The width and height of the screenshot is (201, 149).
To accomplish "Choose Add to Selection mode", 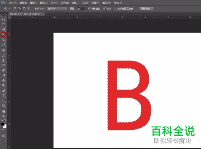I will click(20, 8).
